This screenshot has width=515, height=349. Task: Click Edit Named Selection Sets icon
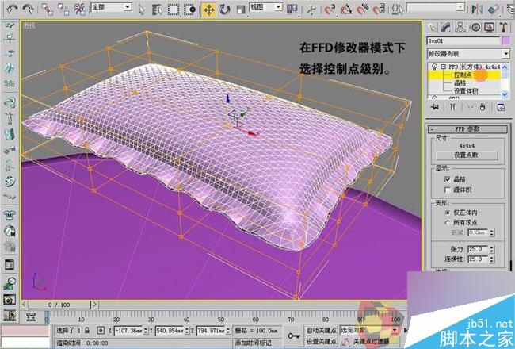click(x=398, y=10)
